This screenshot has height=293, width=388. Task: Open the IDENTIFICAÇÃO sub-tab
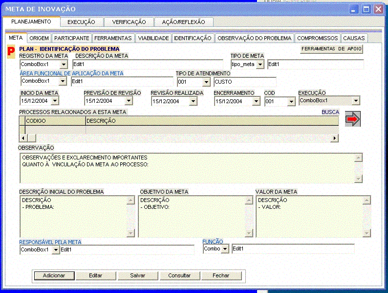click(193, 38)
